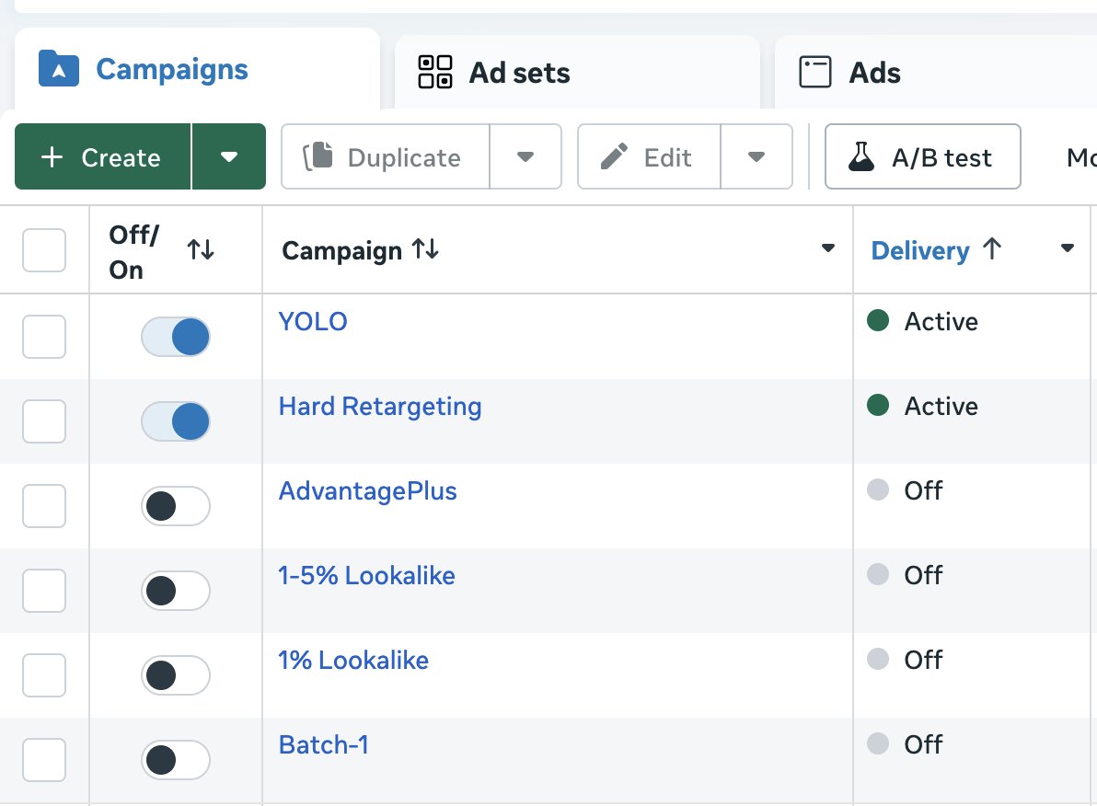This screenshot has width=1097, height=806.
Task: Turn on the Batch-1 toggle
Action: (176, 760)
